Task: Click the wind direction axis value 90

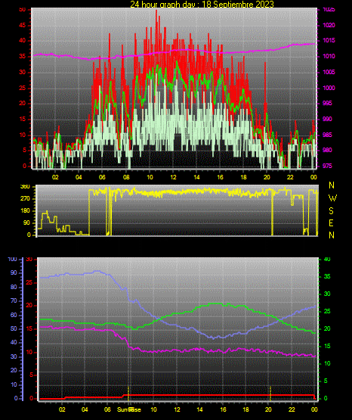Action: 26,223
